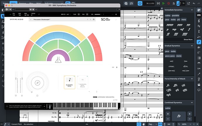Collapse the Immediate Dynamics section
The width and height of the screenshot is (202, 126).
click(192, 10)
